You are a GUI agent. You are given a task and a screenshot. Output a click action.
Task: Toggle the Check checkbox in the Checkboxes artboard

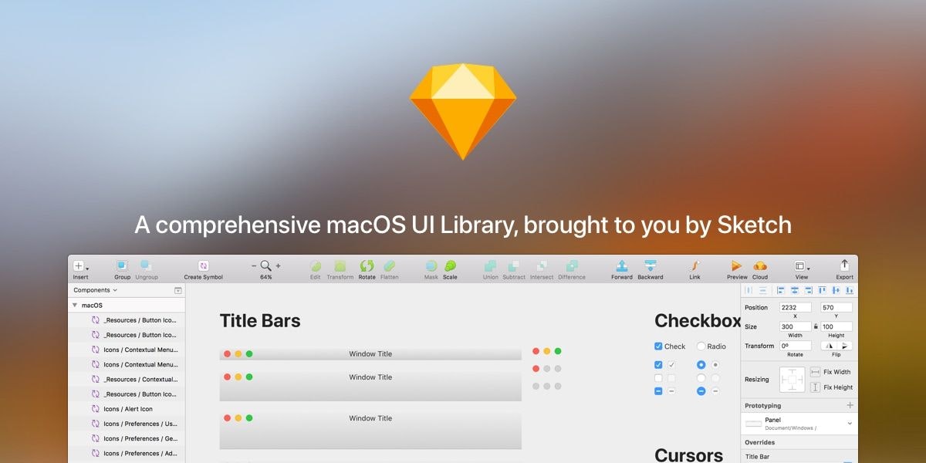(x=659, y=346)
